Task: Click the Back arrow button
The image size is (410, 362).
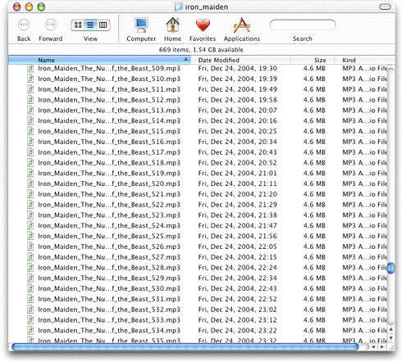Action: [x=24, y=25]
